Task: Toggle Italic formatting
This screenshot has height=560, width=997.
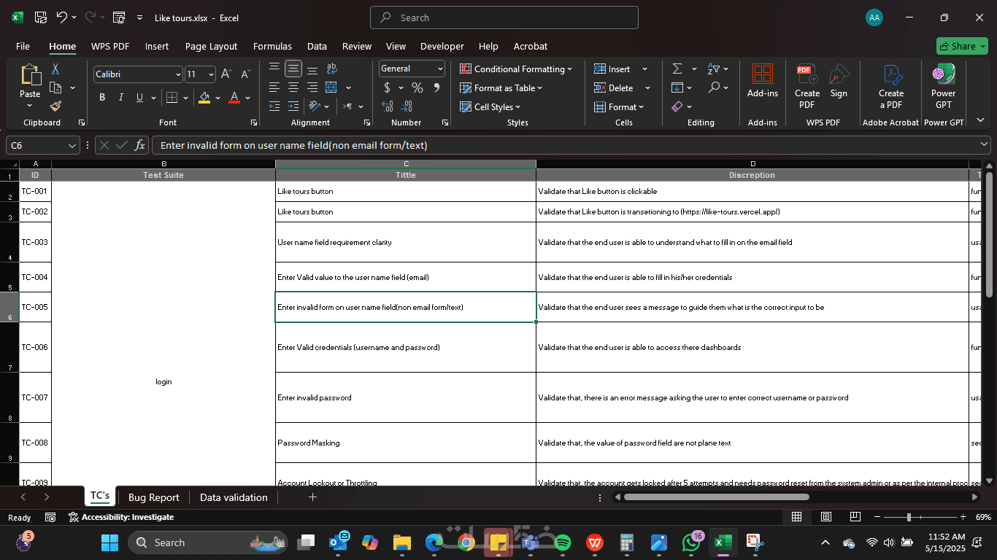Action: pyautogui.click(x=120, y=98)
